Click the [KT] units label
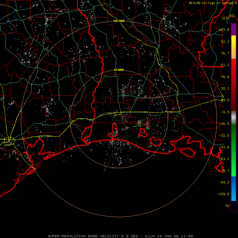Image resolution: width=238 pixels, height=238 pixels. [226, 18]
